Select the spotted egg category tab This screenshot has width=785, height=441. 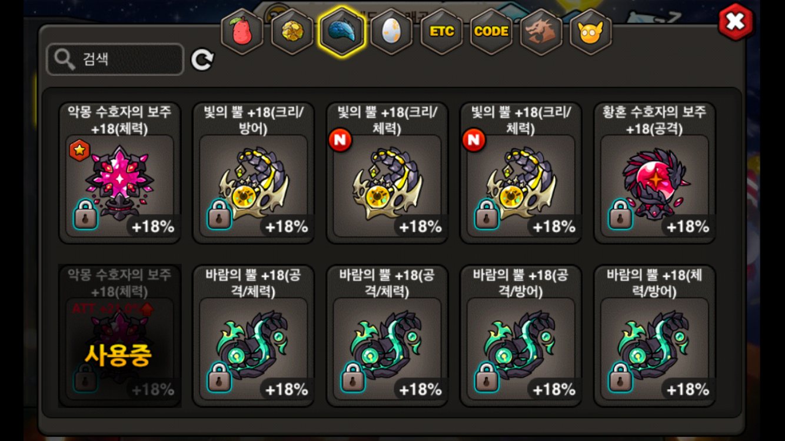coord(392,32)
